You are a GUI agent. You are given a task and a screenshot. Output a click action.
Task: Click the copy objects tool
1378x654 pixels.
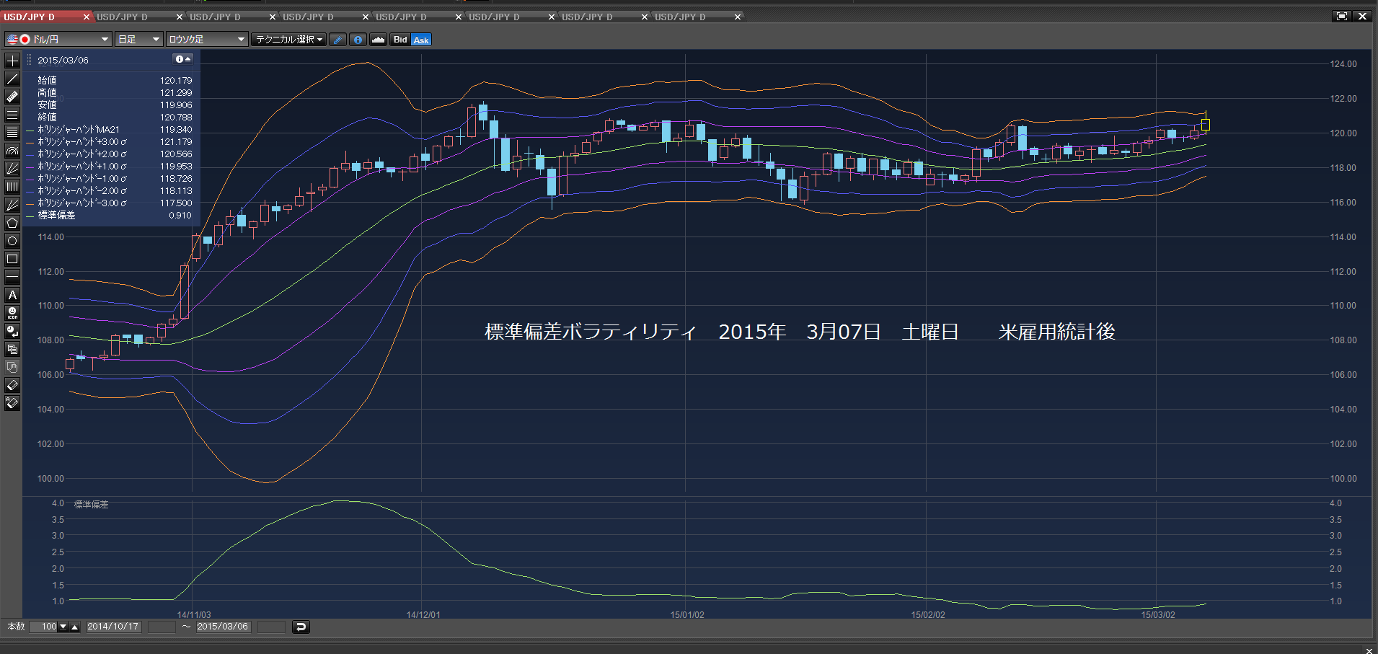click(12, 349)
